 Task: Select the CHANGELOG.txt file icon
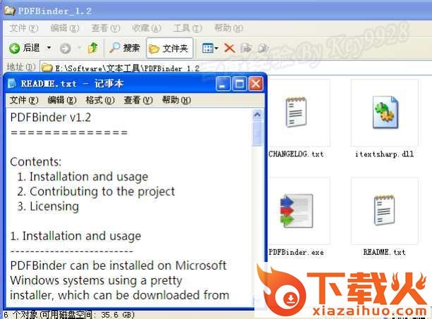(296, 112)
